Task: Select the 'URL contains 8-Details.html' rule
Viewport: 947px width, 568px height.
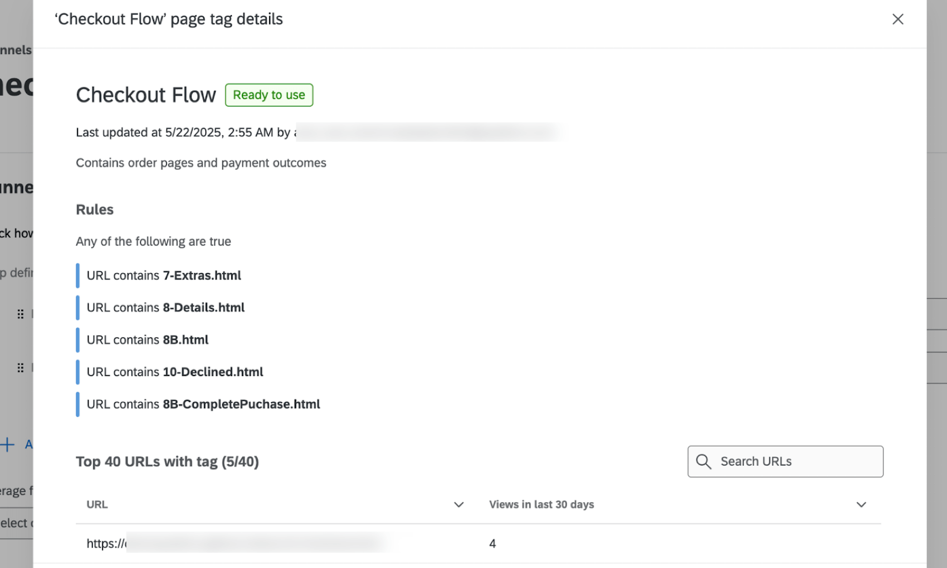Action: click(x=165, y=307)
